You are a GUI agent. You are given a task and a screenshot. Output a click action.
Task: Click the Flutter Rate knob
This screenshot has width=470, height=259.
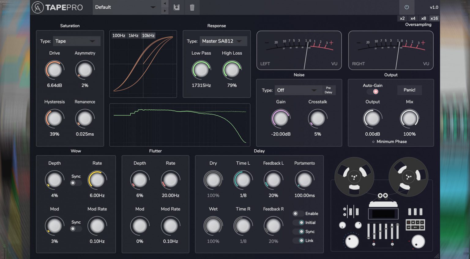click(x=170, y=180)
